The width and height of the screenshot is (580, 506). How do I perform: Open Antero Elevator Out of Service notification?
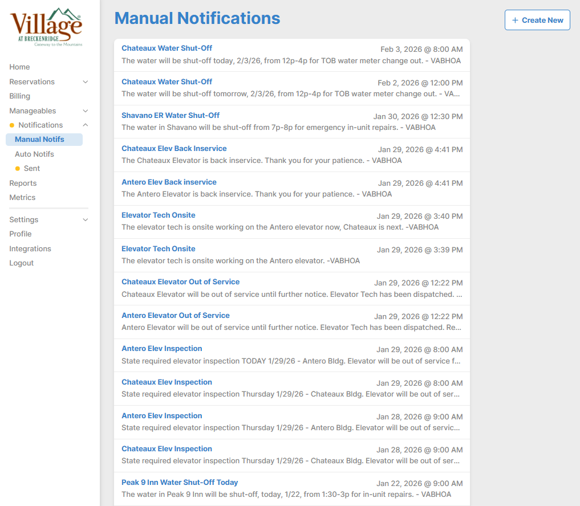[x=176, y=316]
